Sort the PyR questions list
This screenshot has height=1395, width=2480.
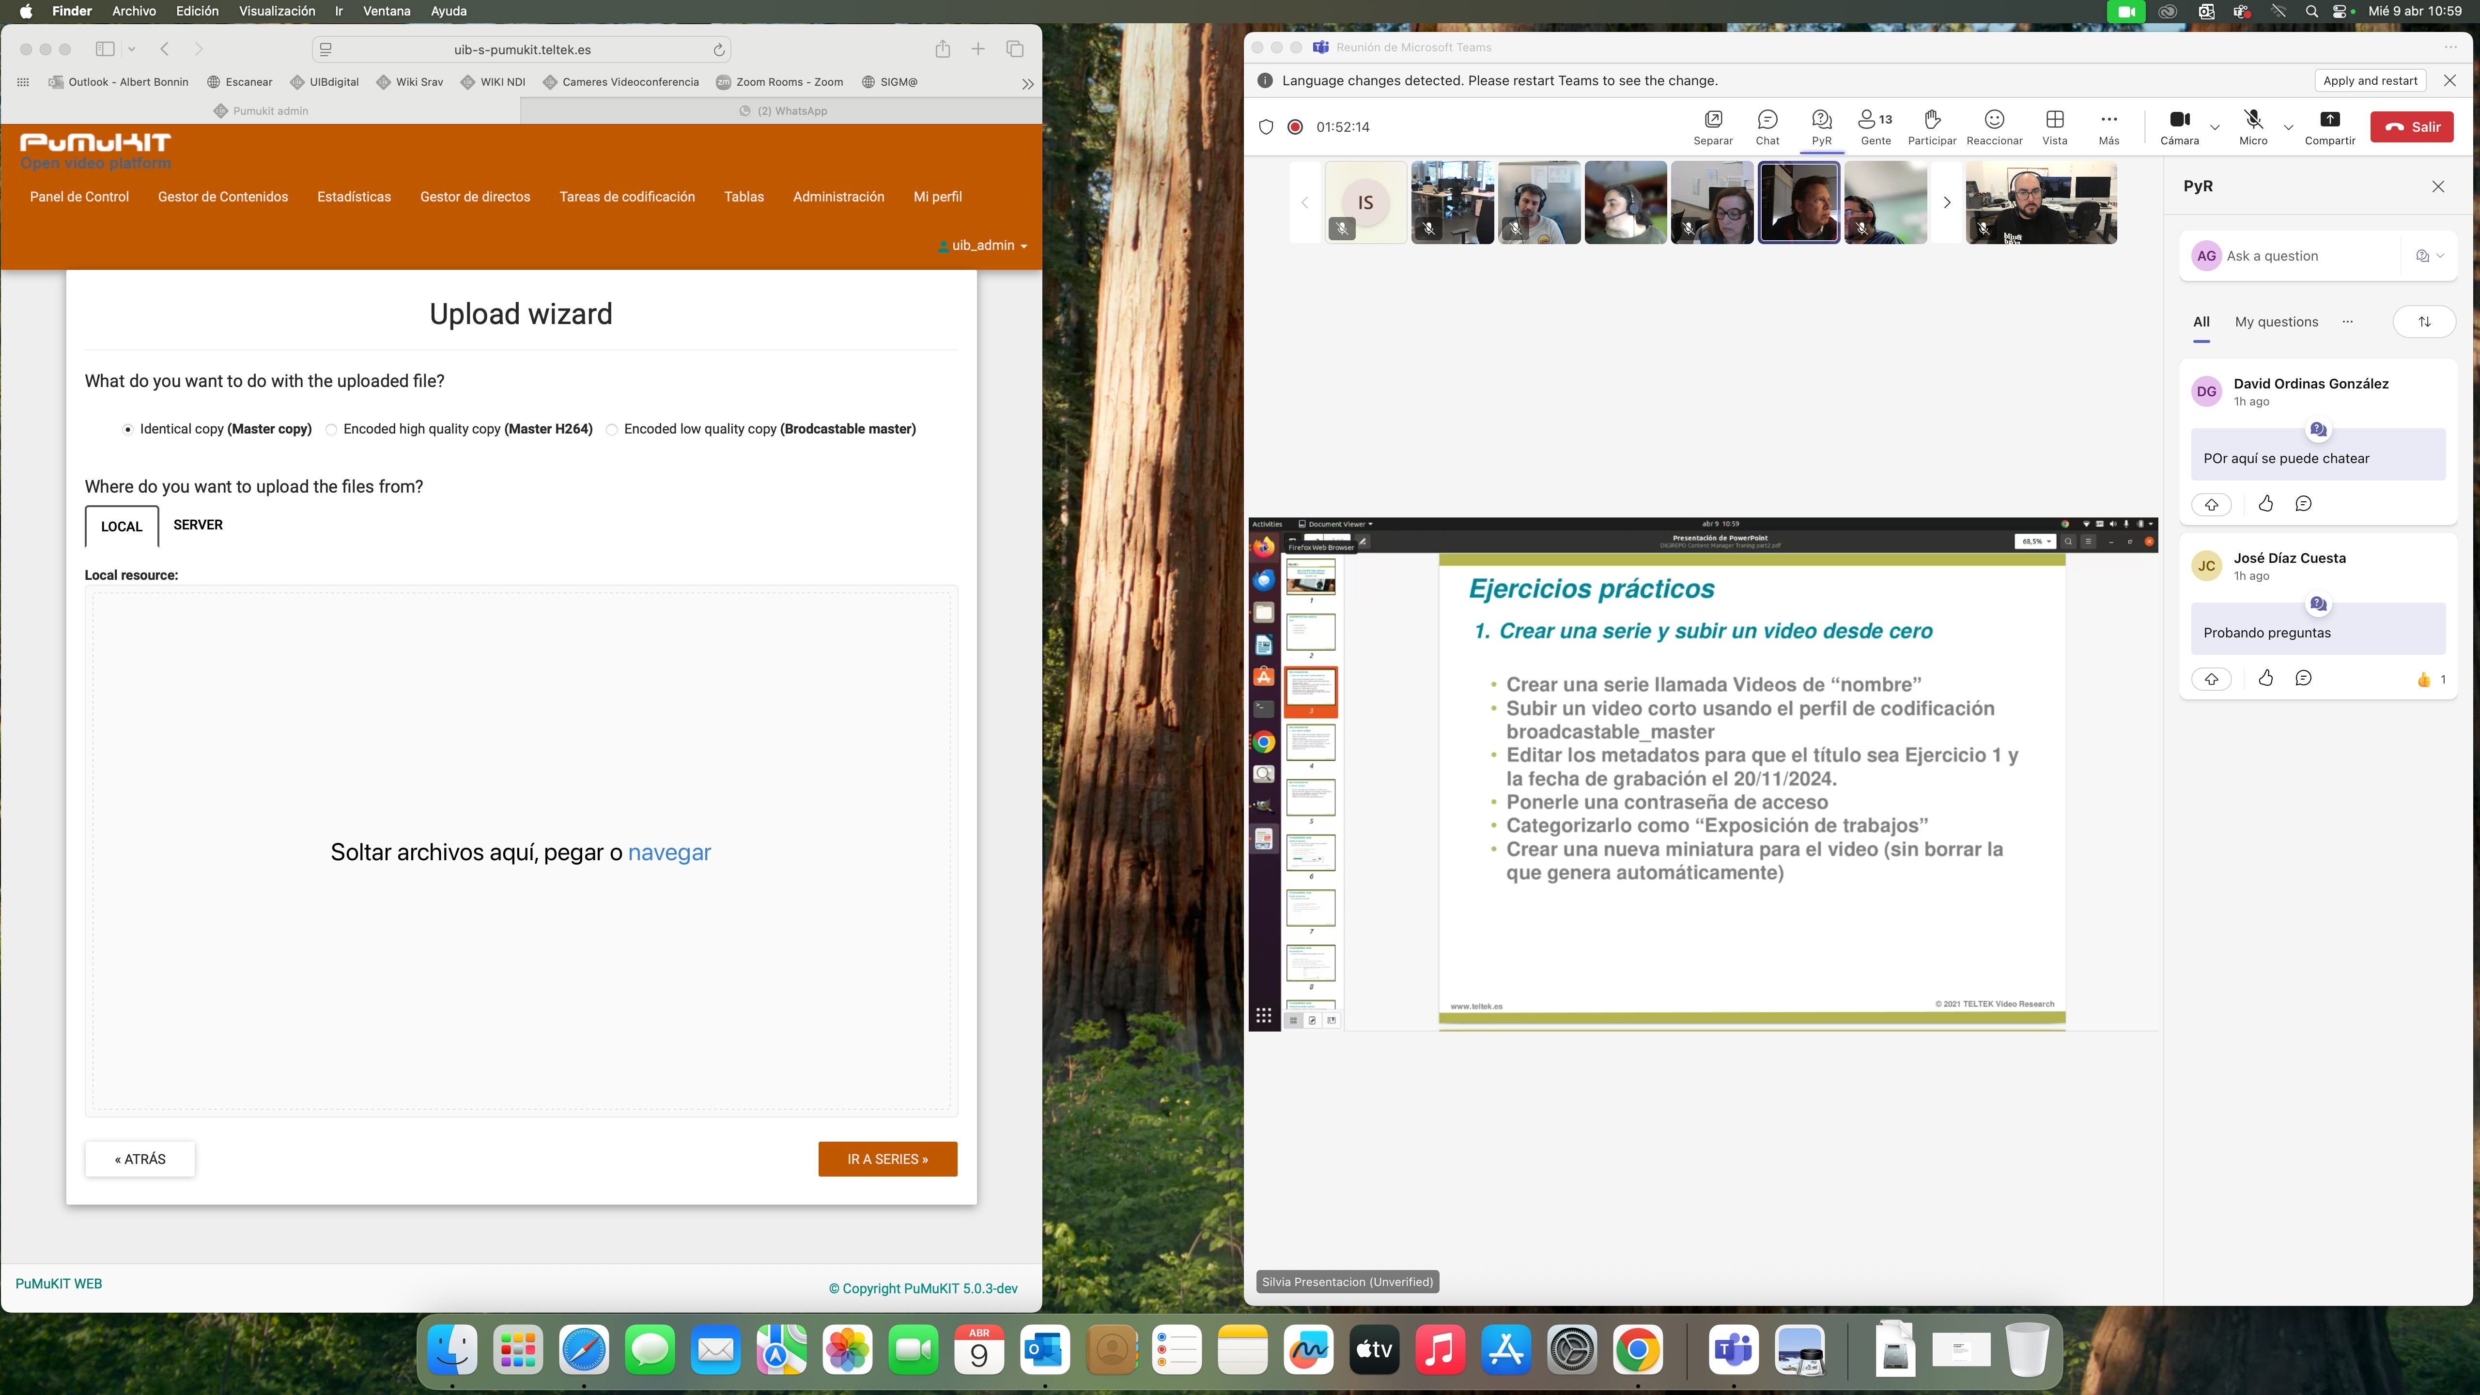coord(2424,322)
